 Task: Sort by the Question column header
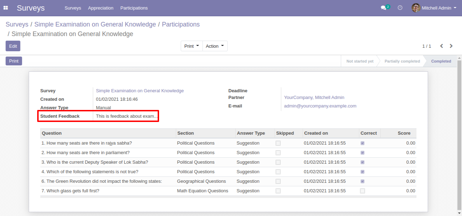coord(108,133)
